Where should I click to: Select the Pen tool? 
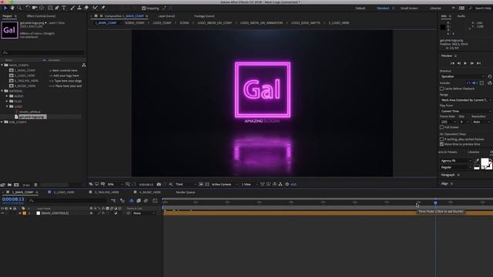57,8
